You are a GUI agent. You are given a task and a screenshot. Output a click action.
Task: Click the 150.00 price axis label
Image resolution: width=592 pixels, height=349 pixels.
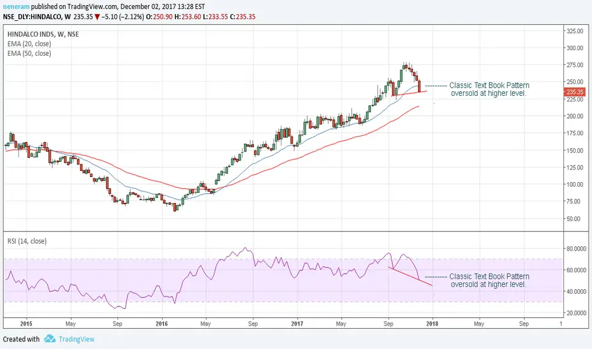pos(575,150)
